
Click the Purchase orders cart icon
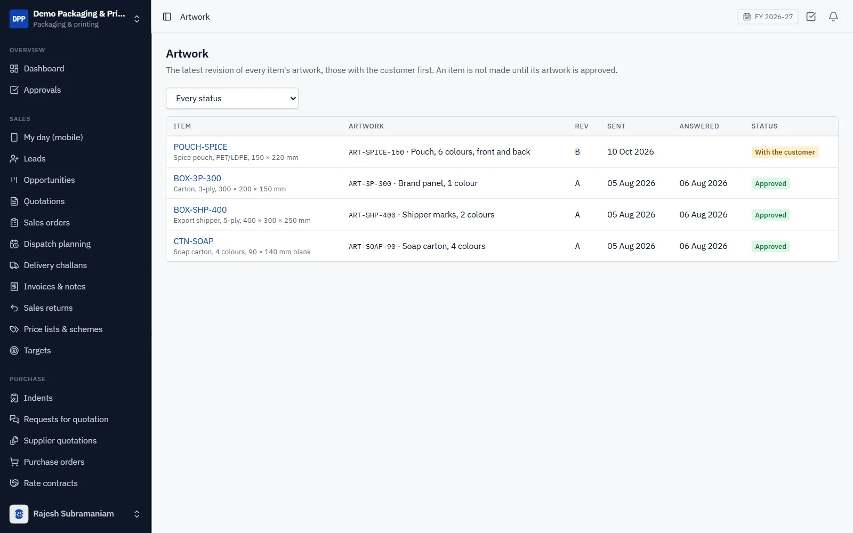tap(14, 462)
